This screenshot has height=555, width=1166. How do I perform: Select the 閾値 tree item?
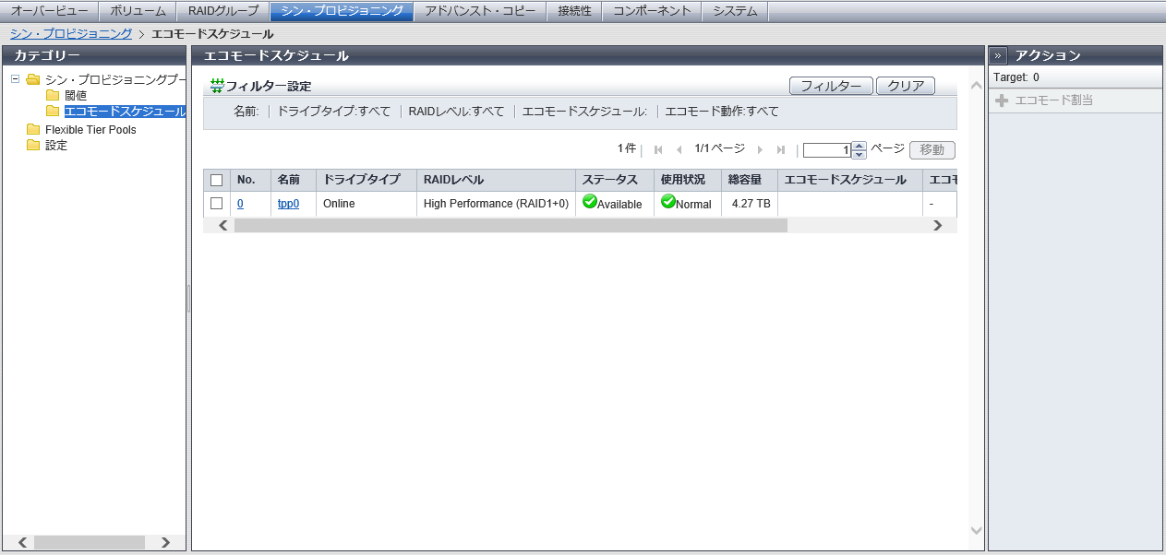76,96
